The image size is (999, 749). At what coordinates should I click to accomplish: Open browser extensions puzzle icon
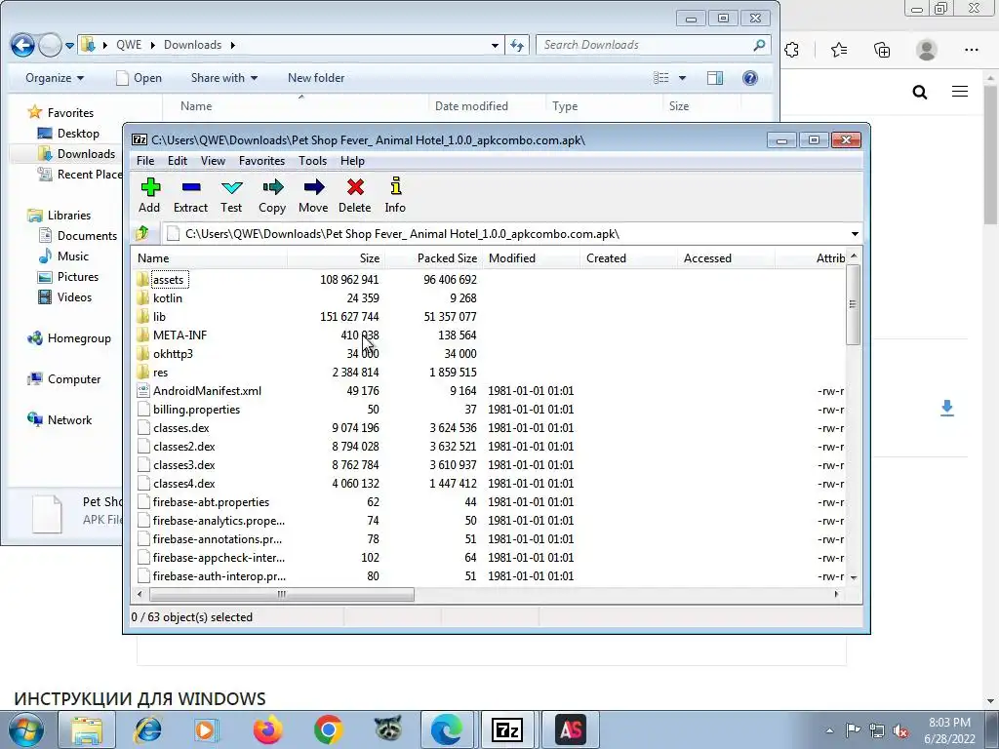(x=792, y=50)
